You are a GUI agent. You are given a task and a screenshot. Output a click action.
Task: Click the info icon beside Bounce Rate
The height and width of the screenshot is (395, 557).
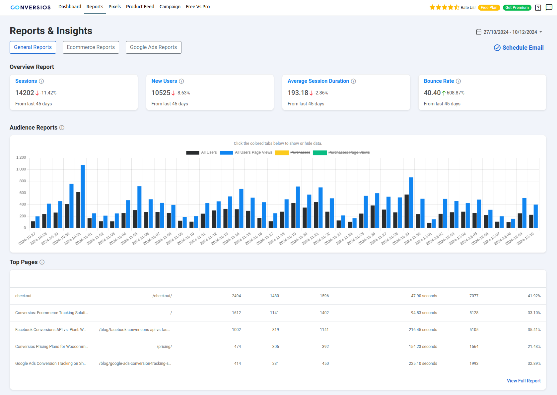(458, 81)
